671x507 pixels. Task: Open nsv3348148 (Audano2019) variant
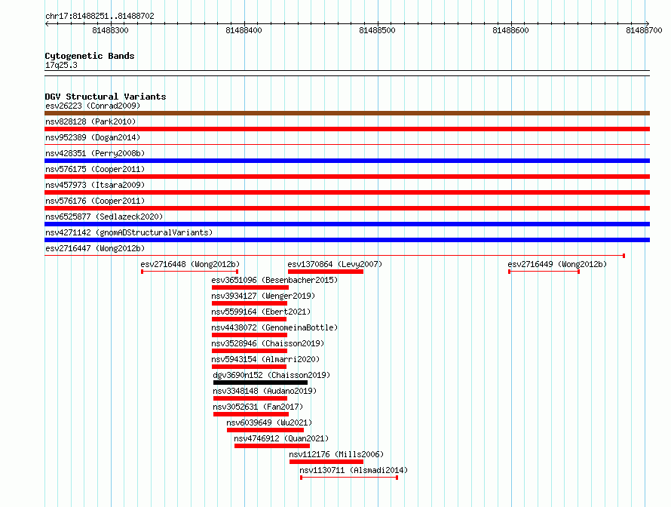tap(265, 391)
